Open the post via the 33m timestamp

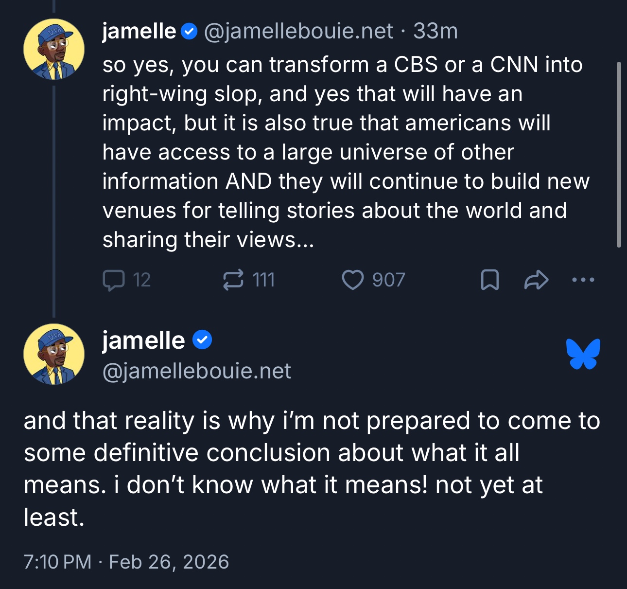435,32
